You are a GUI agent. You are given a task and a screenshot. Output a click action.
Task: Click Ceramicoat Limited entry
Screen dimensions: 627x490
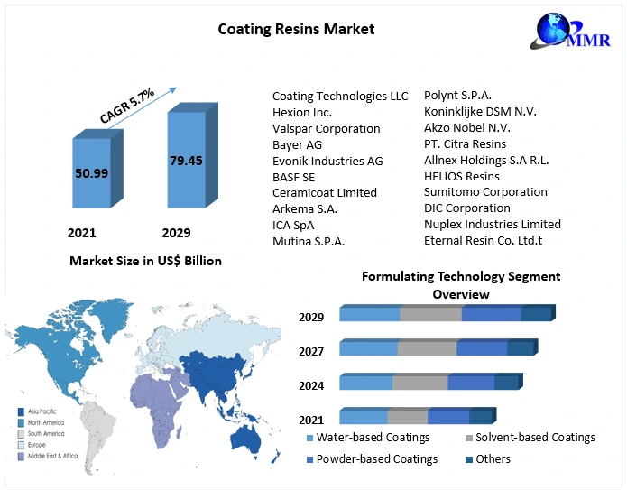[x=324, y=192]
